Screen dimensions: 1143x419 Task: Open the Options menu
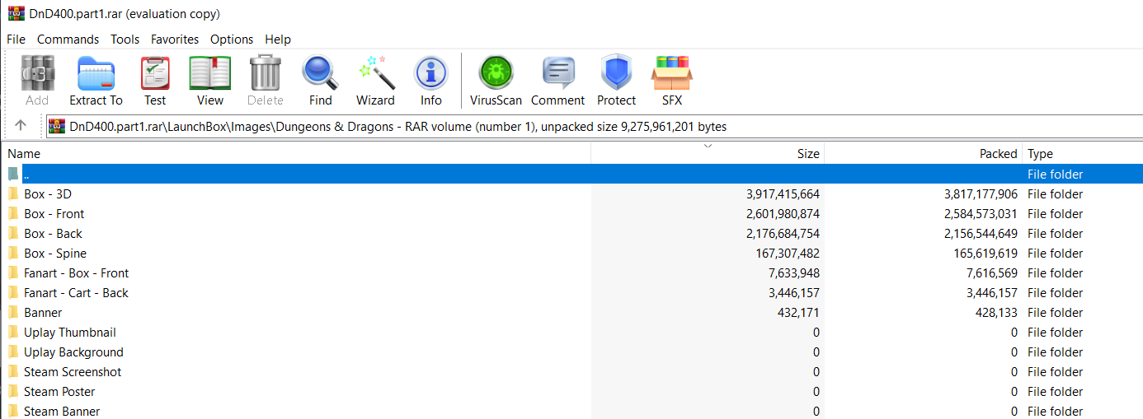[232, 39]
